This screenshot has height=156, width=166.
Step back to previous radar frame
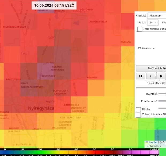coord(151,76)
